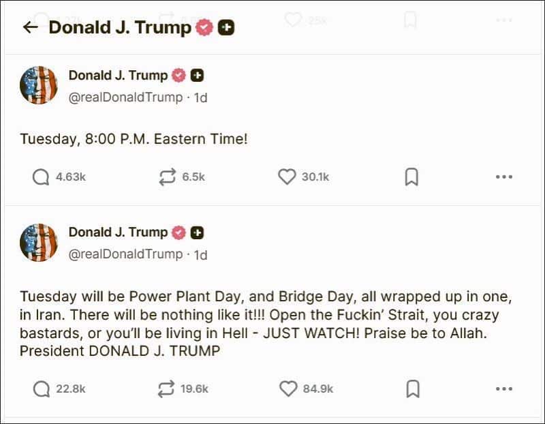The height and width of the screenshot is (424, 545).
Task: Open more options on Tuesday 8:00 P.M. post
Action: click(x=503, y=177)
